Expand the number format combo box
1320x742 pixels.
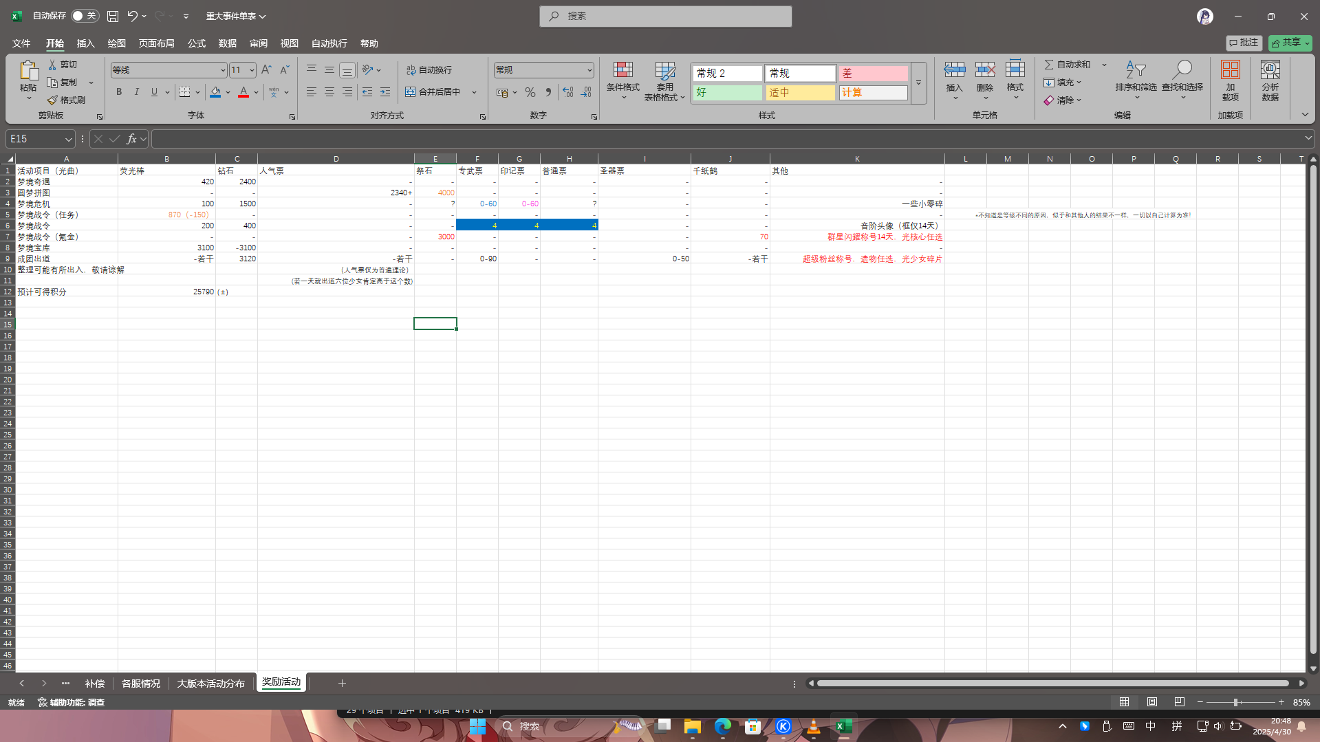[589, 70]
